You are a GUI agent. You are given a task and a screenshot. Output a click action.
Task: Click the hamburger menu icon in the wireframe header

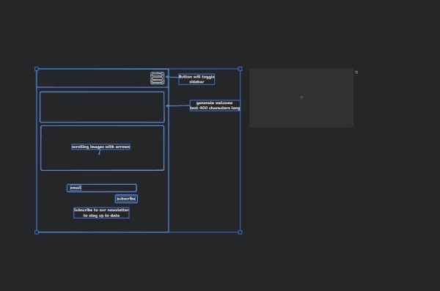(x=157, y=78)
